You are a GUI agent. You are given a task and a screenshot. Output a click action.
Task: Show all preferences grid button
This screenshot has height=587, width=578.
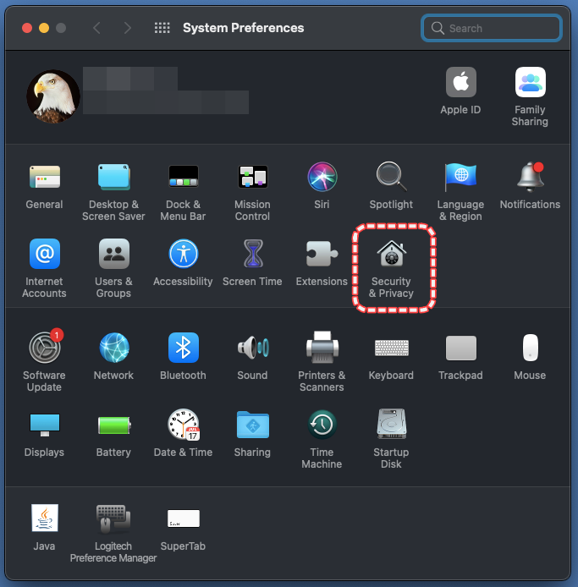[162, 28]
